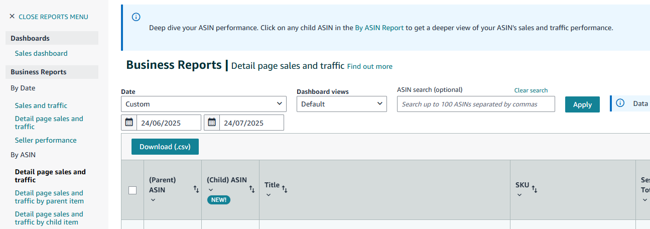Click the Dashboards section header

52,38
